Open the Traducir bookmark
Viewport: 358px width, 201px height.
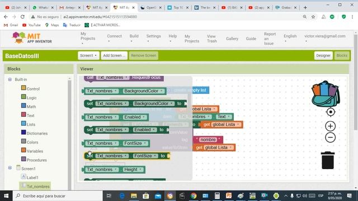(x=72, y=25)
